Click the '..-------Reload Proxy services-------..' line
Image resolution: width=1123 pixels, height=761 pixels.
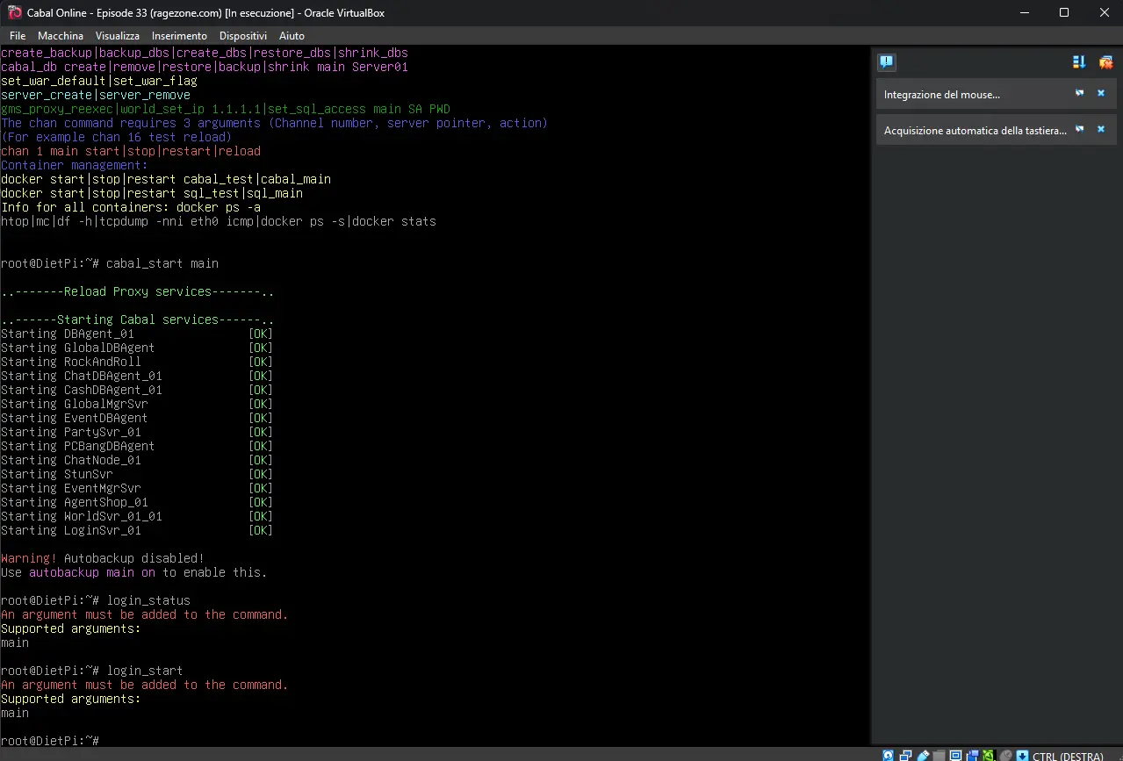(138, 291)
